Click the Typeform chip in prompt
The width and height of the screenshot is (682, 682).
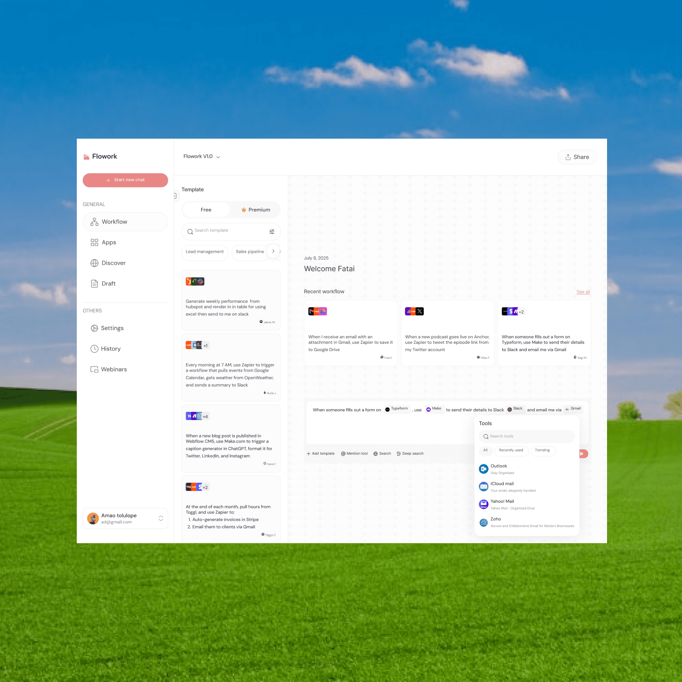coord(397,409)
